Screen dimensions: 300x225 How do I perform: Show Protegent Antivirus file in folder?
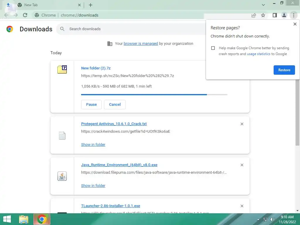93,145
